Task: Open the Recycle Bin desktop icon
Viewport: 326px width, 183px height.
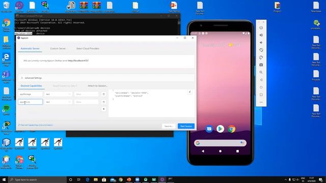Action: (7, 7)
